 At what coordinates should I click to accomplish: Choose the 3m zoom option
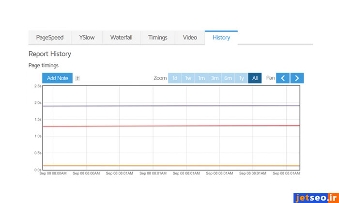[215, 78]
